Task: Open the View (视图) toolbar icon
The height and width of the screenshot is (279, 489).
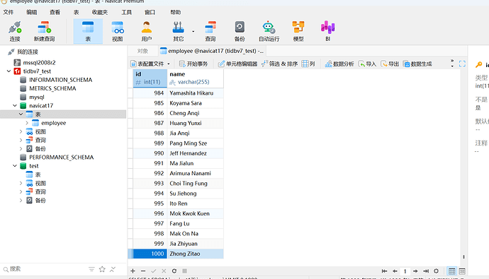Action: coord(117,31)
